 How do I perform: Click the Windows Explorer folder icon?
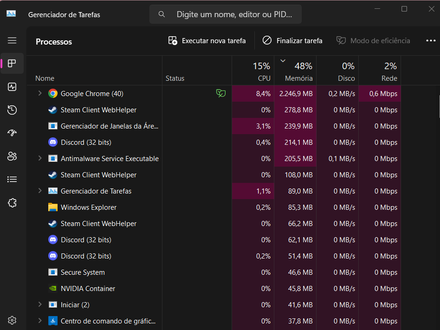(53, 207)
